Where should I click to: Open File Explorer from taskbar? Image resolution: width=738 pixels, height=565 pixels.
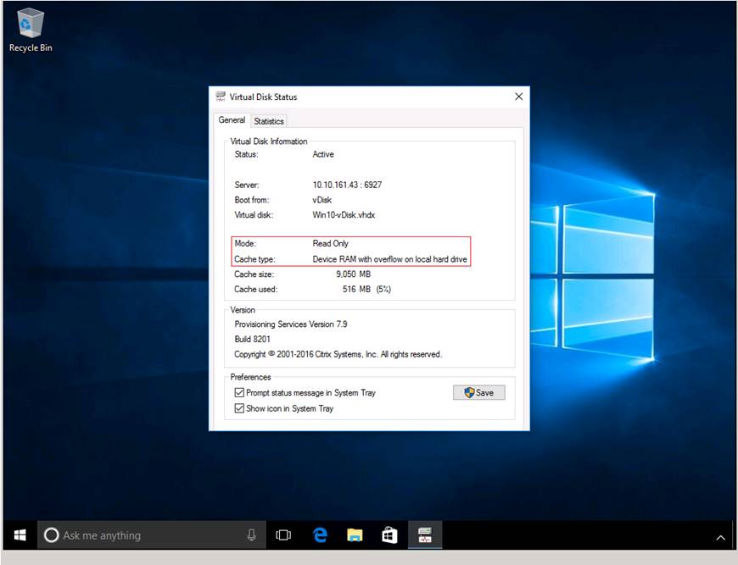click(x=355, y=535)
